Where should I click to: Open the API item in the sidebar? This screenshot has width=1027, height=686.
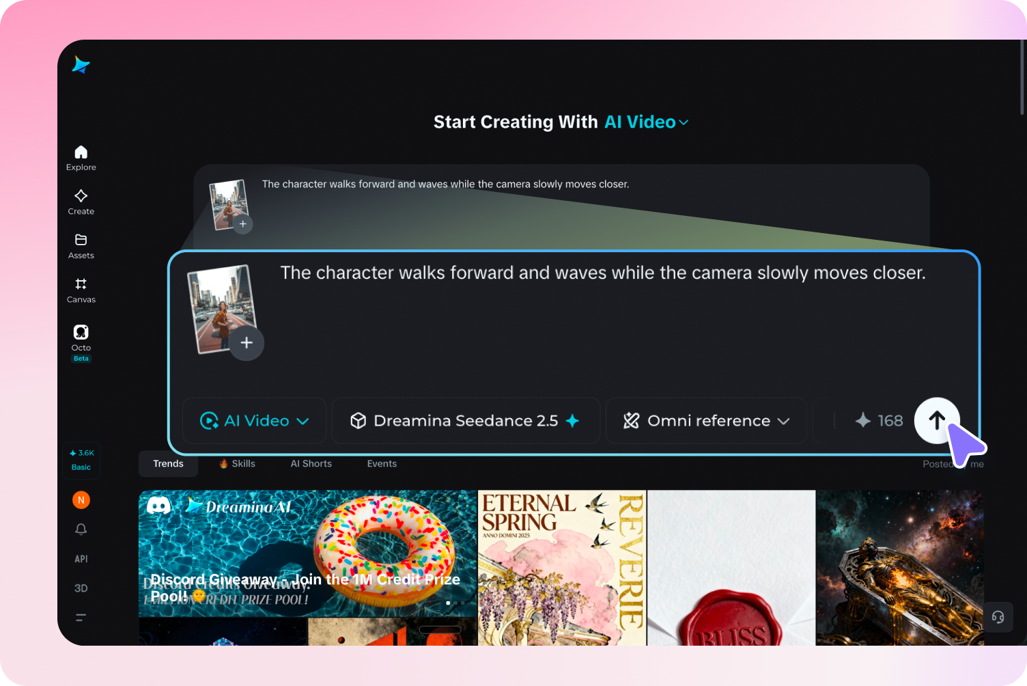pyautogui.click(x=81, y=559)
